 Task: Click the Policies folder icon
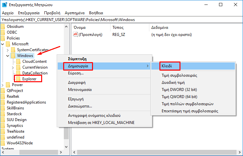point(3,38)
